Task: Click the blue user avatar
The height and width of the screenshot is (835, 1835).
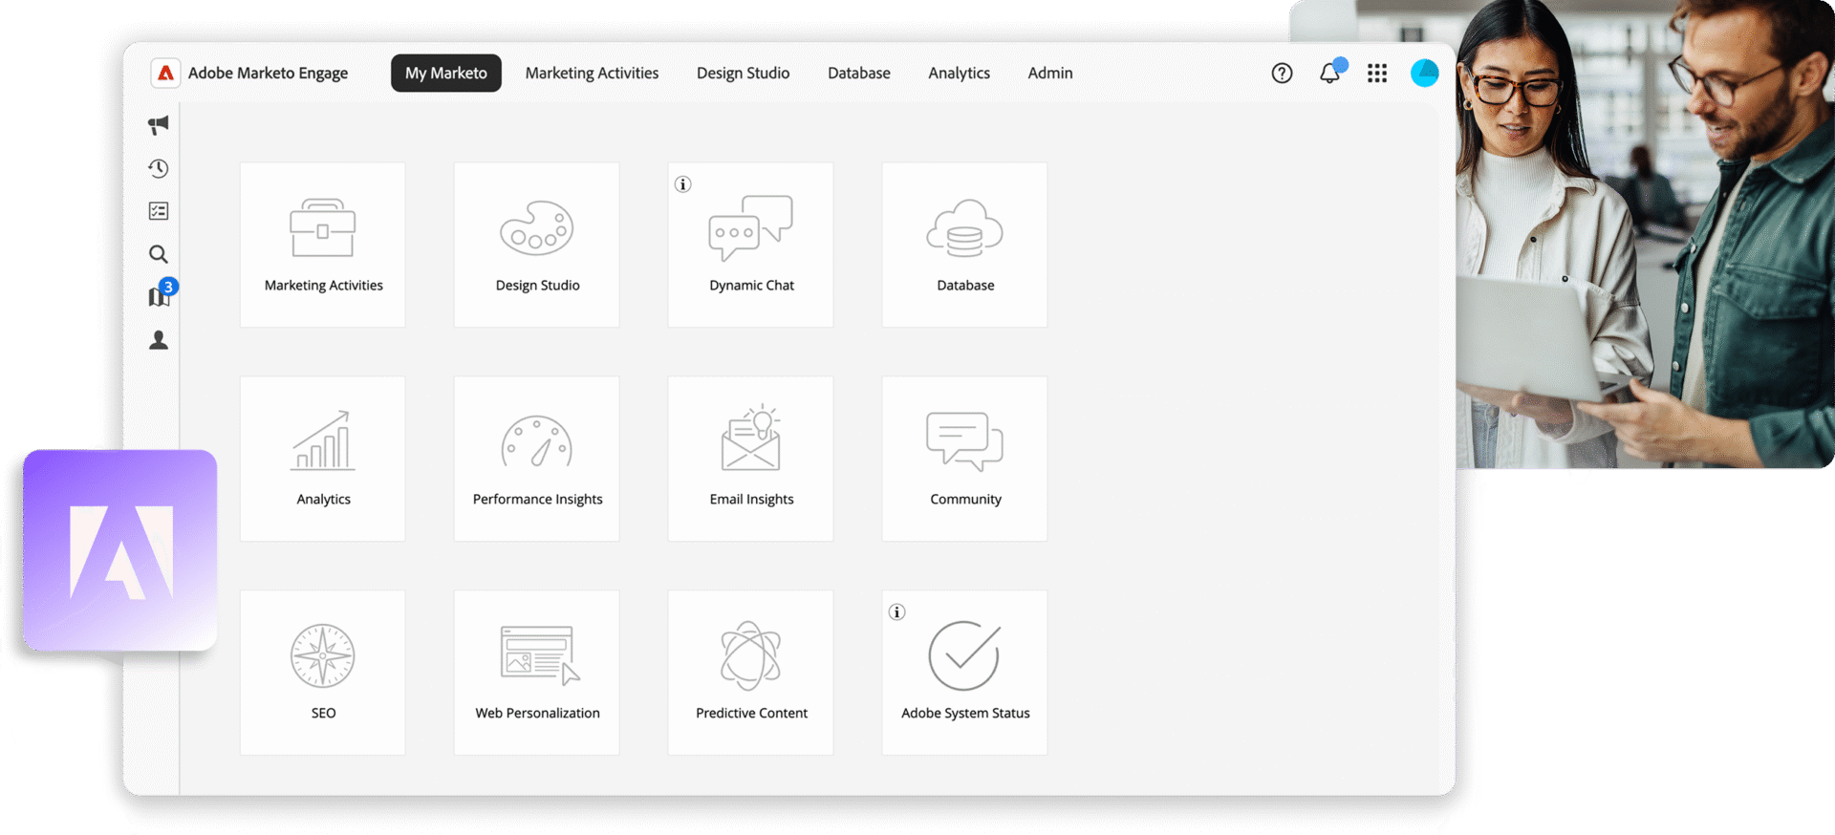Action: 1424,74
